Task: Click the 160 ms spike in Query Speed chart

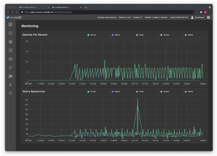Action: pyautogui.click(x=138, y=99)
